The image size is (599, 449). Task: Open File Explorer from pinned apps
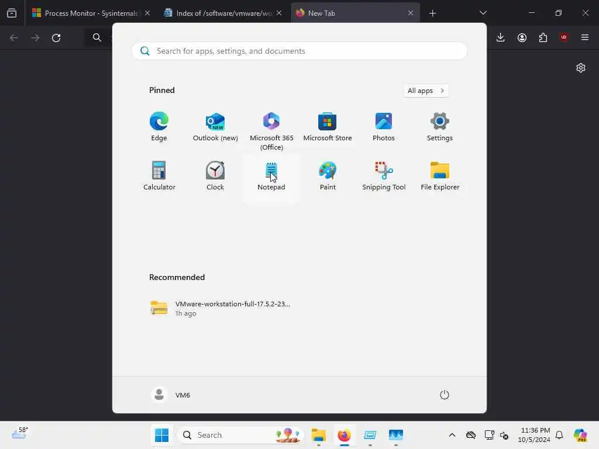click(440, 176)
